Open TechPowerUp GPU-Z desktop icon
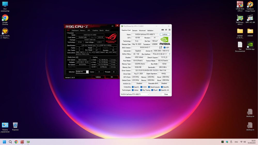Viewport: 258px width, 145px height. pyautogui.click(x=240, y=20)
